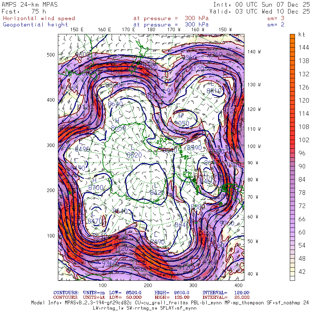Click the blue 'at pressure = 300 hPa' text
The image size is (312, 312).
coord(171,25)
